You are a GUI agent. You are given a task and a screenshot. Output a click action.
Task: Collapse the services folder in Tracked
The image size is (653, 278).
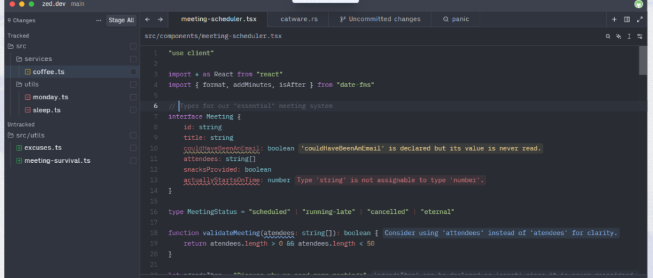click(19, 59)
